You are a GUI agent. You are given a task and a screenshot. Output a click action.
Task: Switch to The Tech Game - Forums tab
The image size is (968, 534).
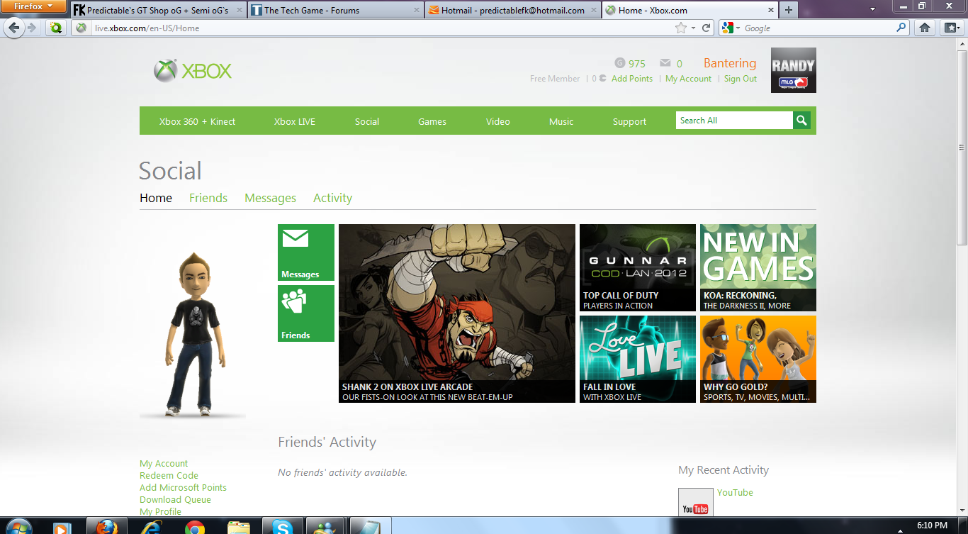(x=335, y=11)
